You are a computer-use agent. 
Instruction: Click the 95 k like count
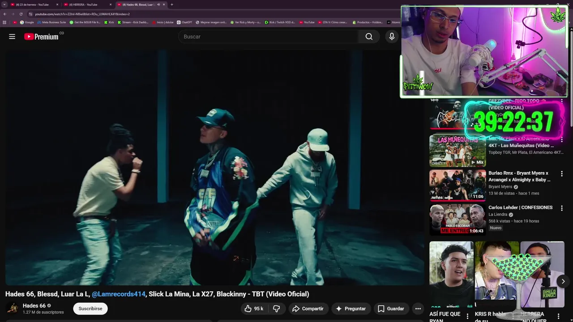[x=259, y=309]
